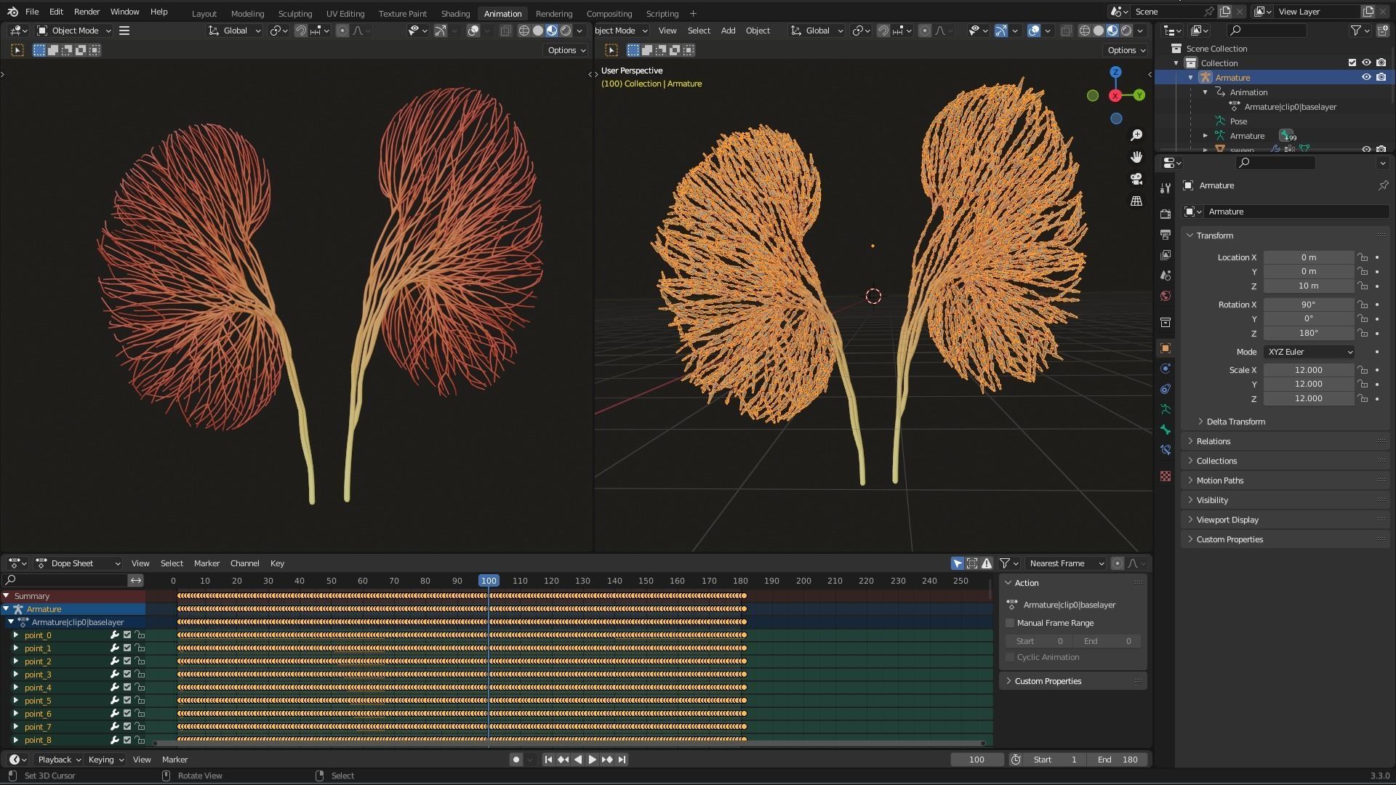Click Rotation X value field
The image size is (1396, 785).
pyautogui.click(x=1308, y=305)
